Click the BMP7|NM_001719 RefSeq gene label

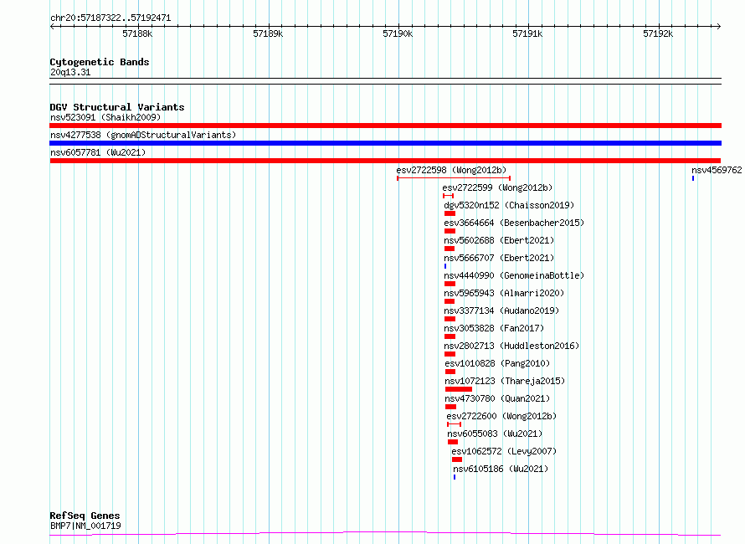point(85,526)
